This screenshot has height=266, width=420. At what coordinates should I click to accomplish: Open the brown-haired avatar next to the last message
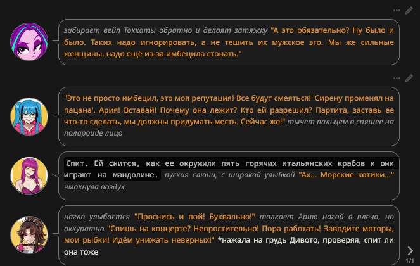coord(30,234)
